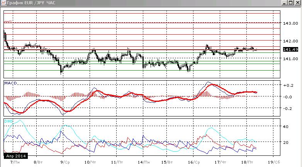
Task: Click the 143.00 price axis label
Action: pos(290,23)
